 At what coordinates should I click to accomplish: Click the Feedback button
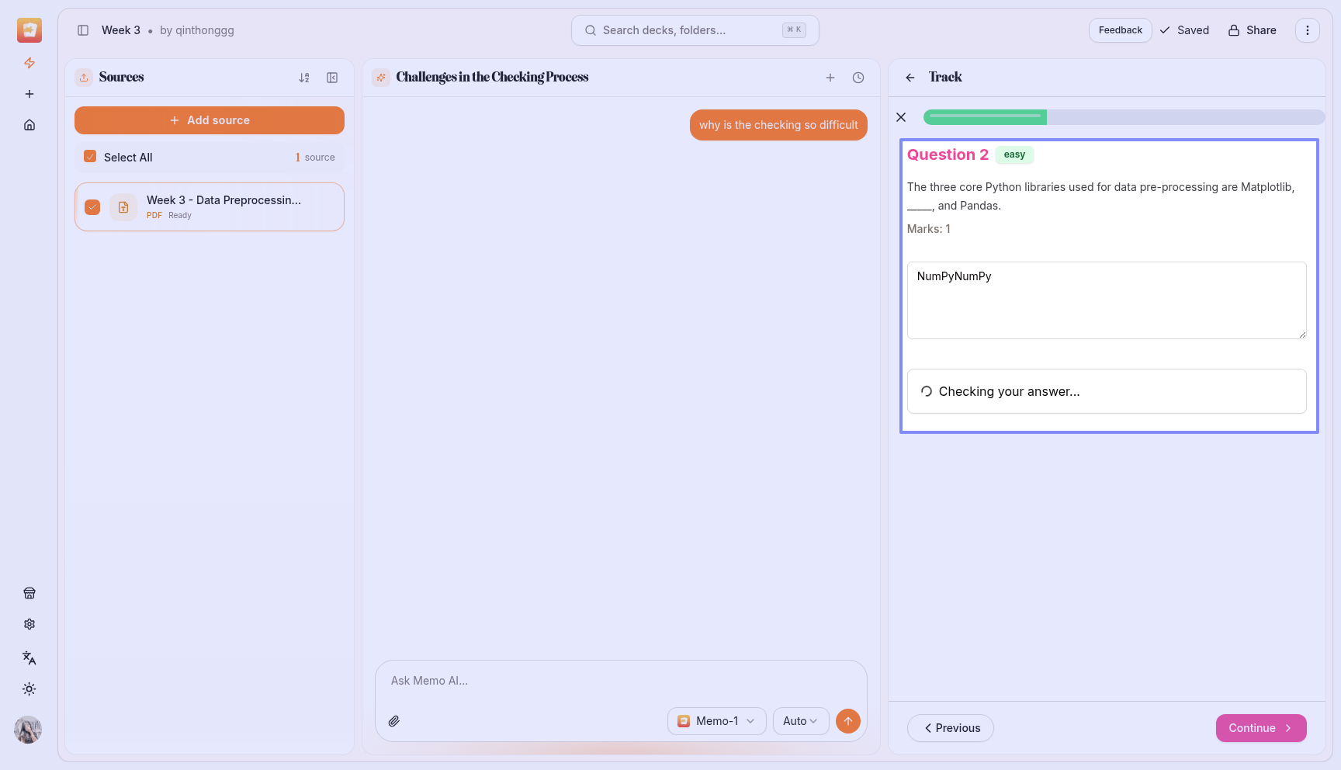pyautogui.click(x=1120, y=30)
